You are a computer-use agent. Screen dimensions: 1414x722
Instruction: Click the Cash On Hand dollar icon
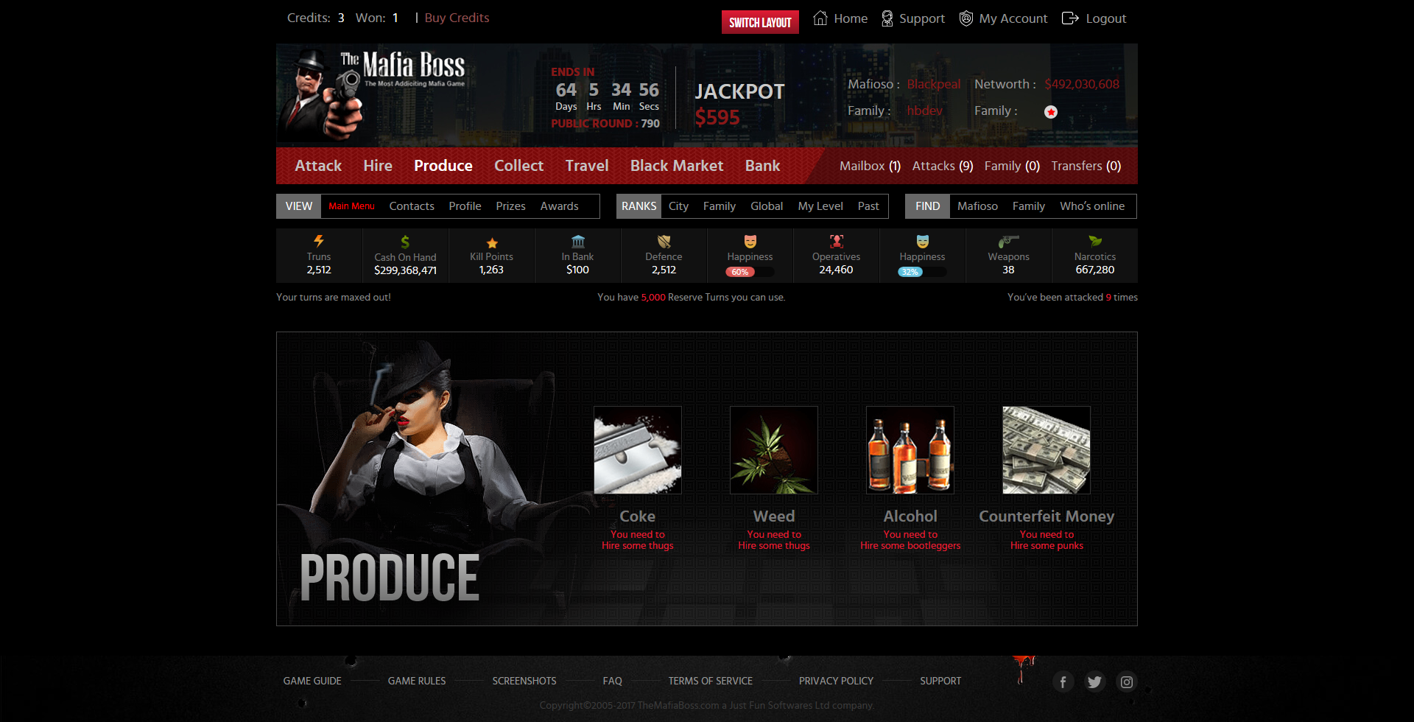405,242
